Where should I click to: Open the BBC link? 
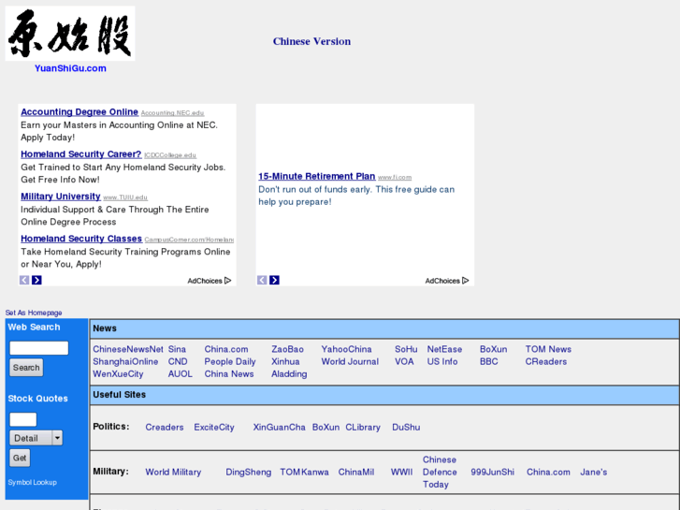click(x=489, y=361)
